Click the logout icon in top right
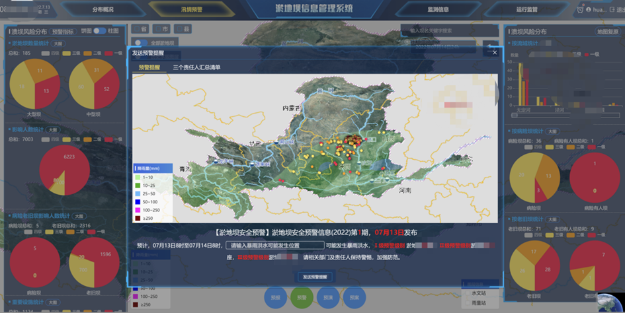625x313 pixels. click(612, 9)
